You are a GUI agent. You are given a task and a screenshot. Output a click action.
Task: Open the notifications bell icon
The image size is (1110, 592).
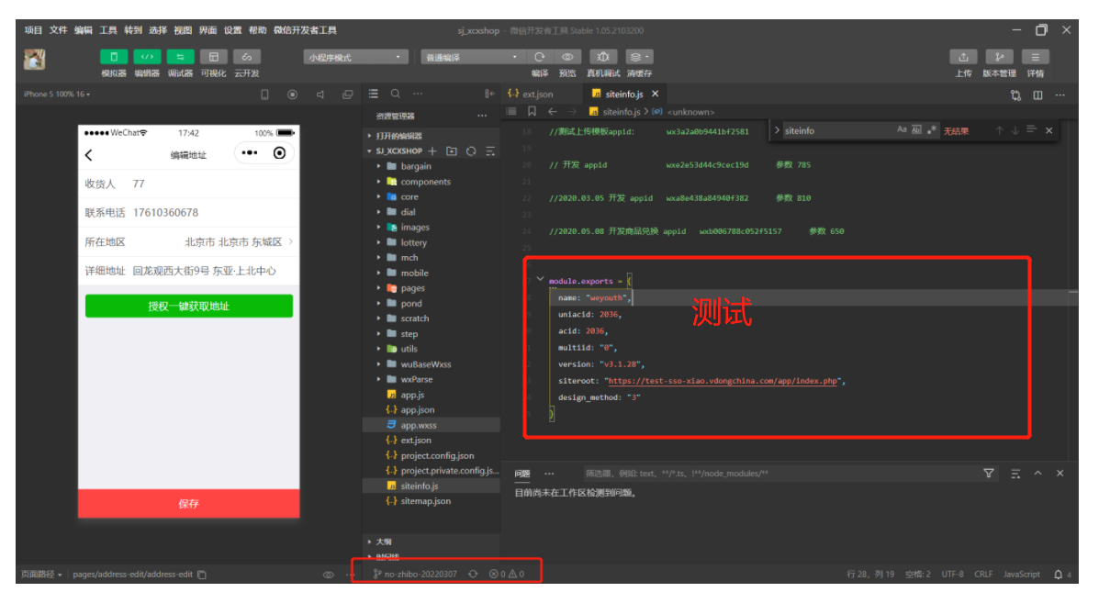[x=1058, y=575]
